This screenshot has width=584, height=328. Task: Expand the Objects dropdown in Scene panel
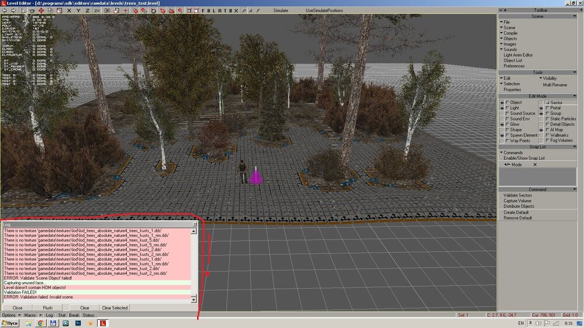[510, 39]
